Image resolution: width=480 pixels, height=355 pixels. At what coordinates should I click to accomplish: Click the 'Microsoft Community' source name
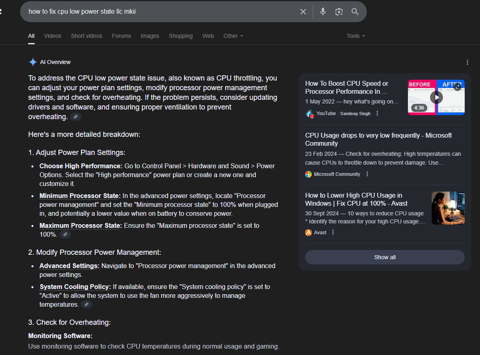pos(337,174)
